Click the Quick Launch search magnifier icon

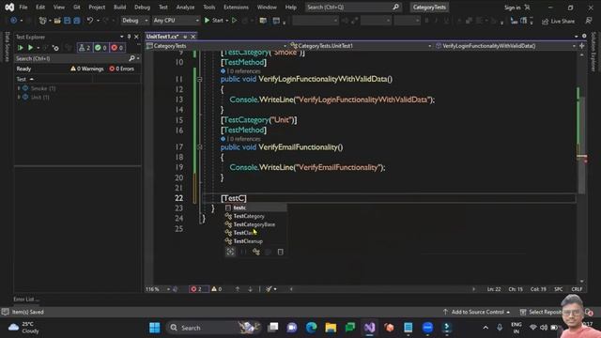395,7
